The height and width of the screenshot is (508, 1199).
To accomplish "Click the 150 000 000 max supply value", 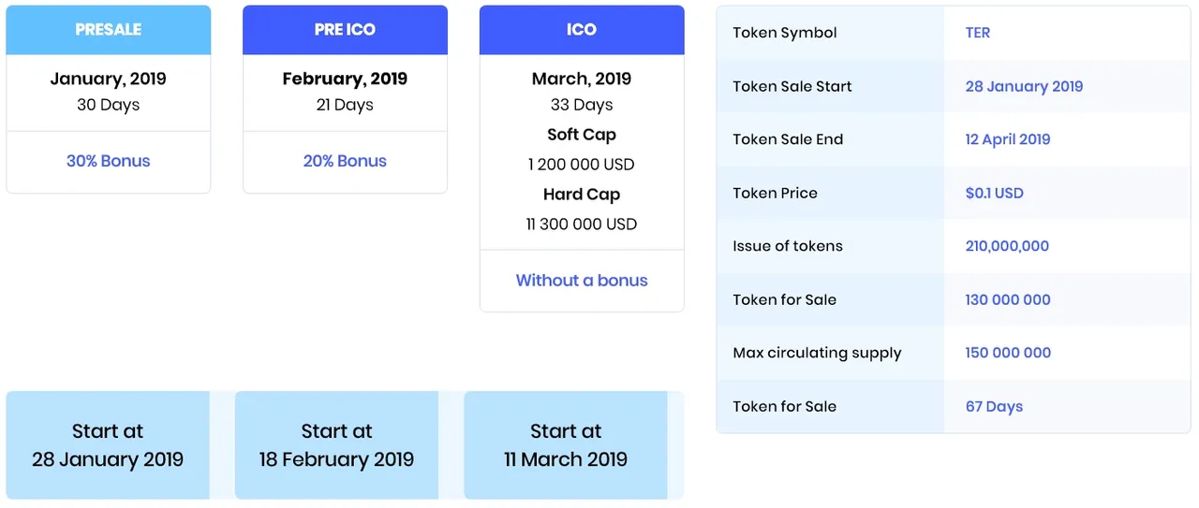I will (1008, 353).
